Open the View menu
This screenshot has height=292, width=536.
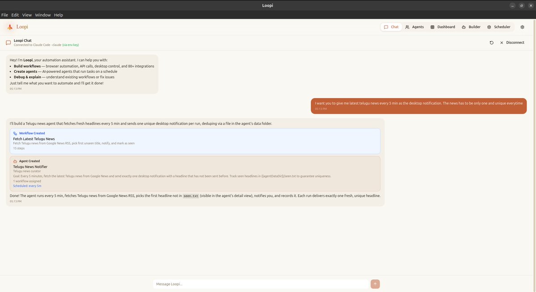27,15
